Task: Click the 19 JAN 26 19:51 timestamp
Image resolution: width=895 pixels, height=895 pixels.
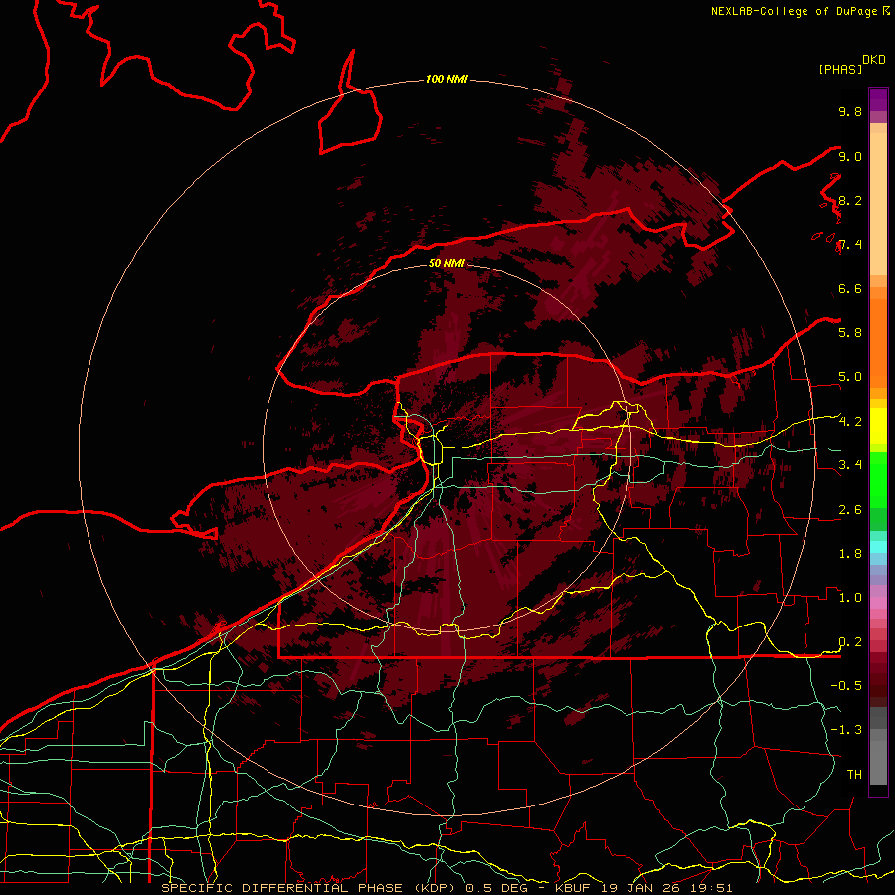Action: click(x=666, y=888)
